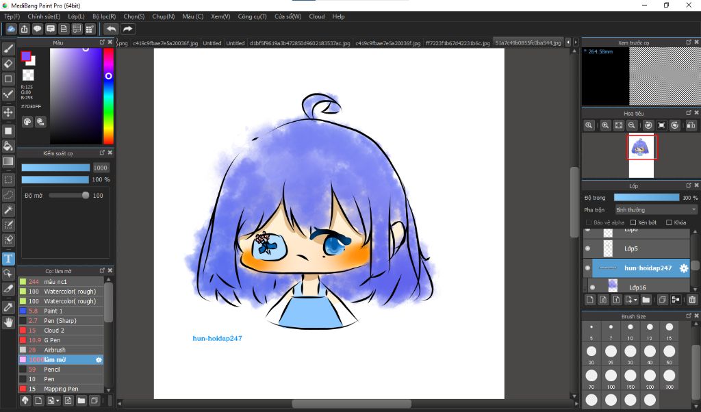Flip canvas view in navigator
Image resolution: width=701 pixels, height=412 pixels.
click(691, 125)
